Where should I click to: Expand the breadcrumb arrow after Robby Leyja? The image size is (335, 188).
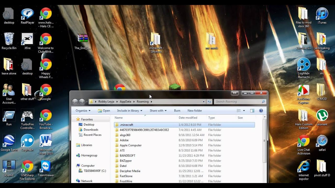tap(117, 102)
